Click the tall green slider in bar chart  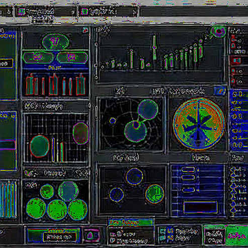point(154,47)
